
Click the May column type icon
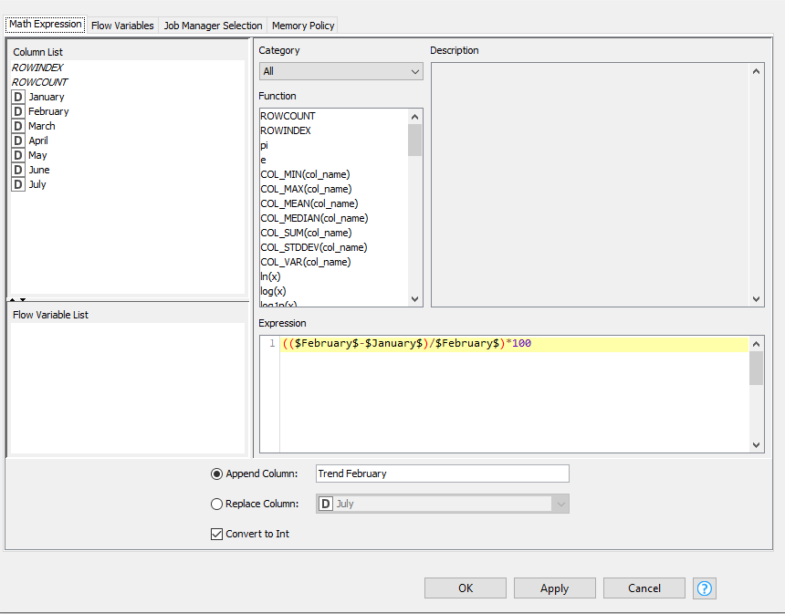18,155
